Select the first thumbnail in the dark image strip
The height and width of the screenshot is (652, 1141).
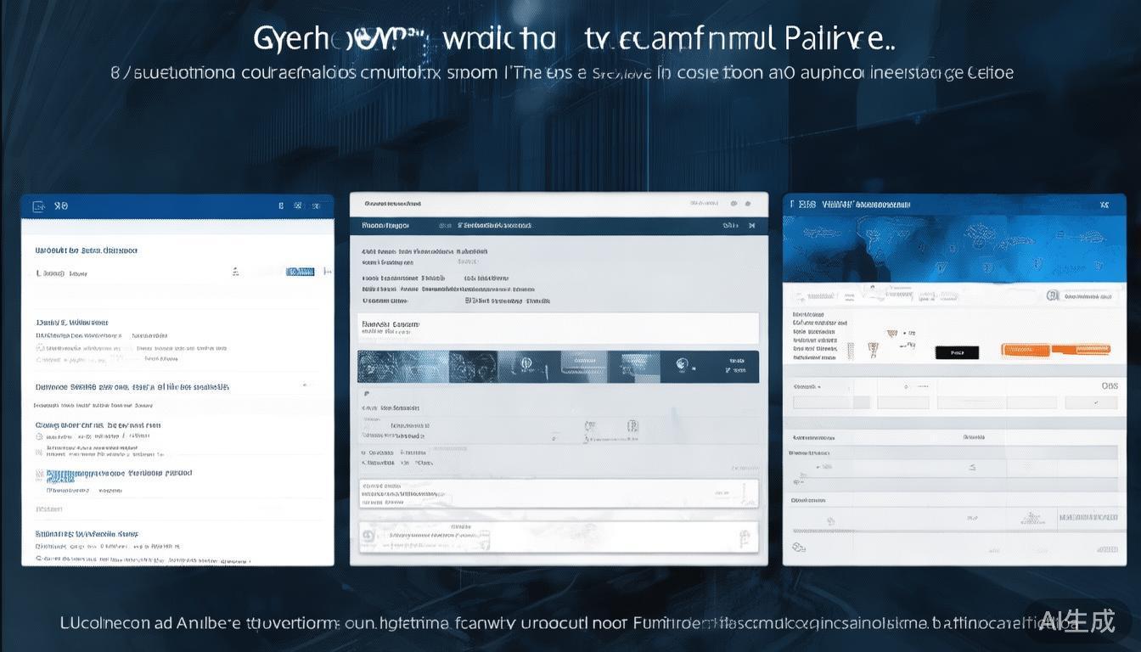[x=402, y=366]
